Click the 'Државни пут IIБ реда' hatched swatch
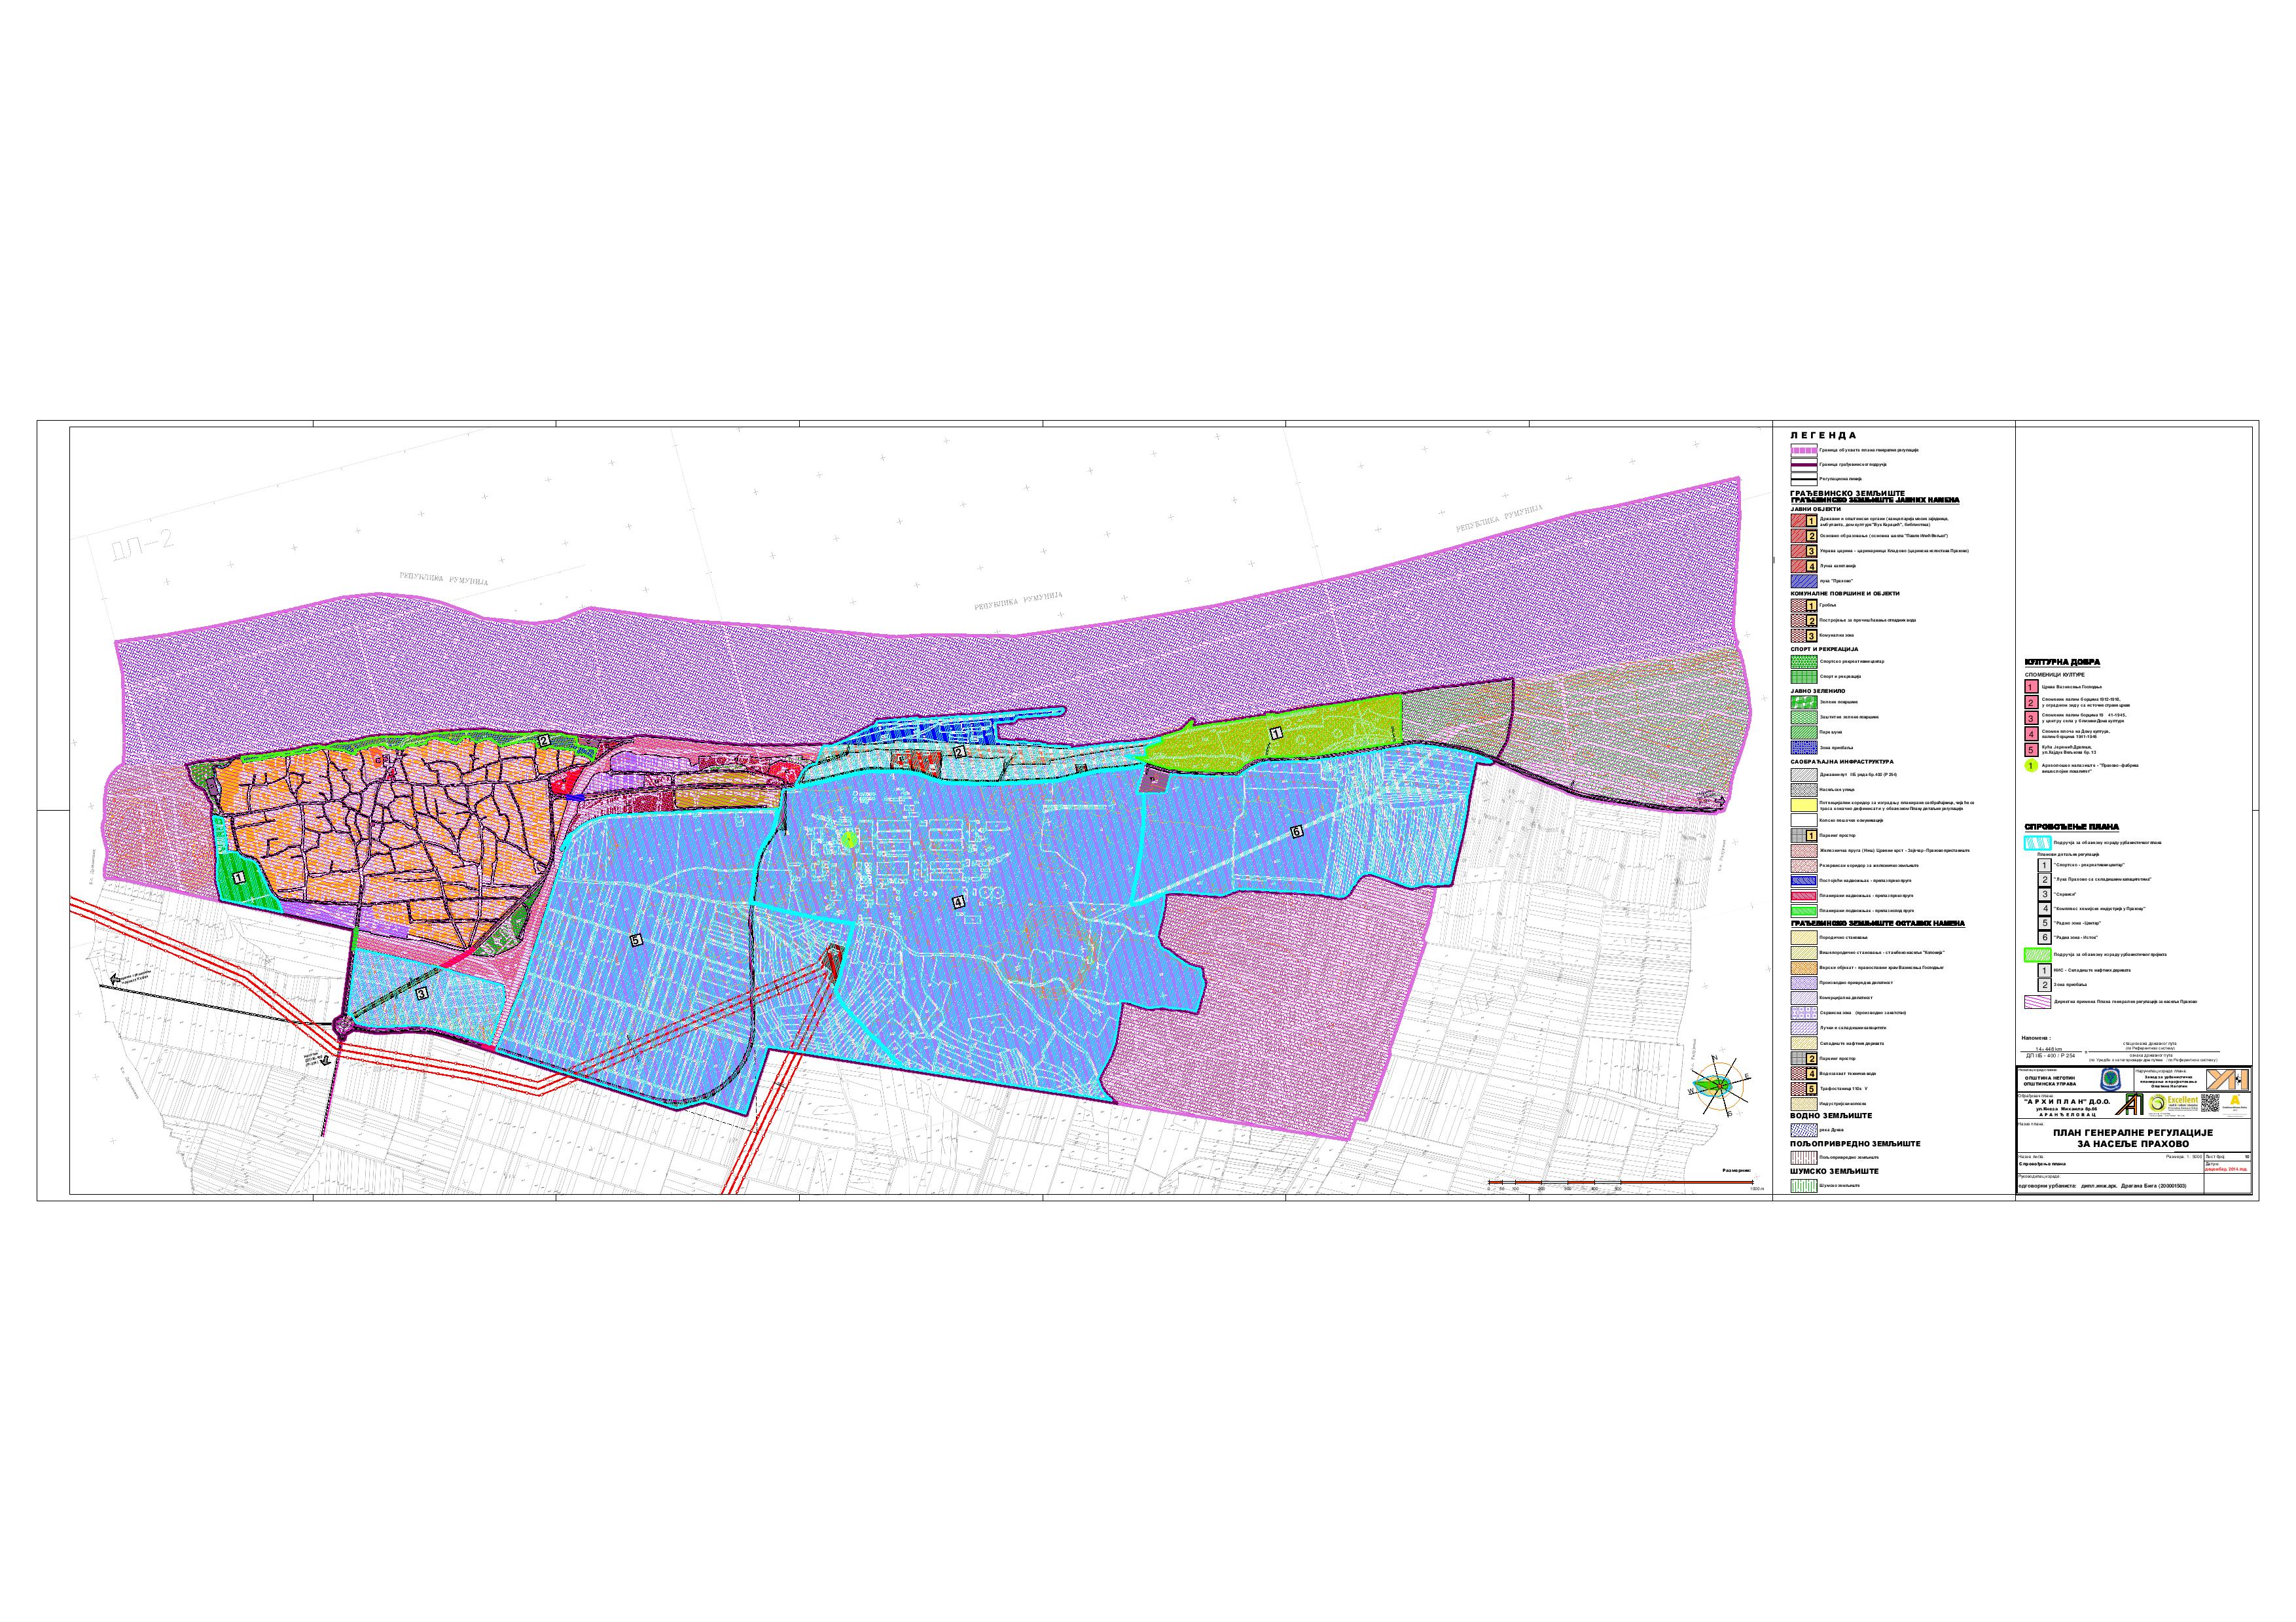Image resolution: width=2296 pixels, height=1622 pixels. (1805, 775)
